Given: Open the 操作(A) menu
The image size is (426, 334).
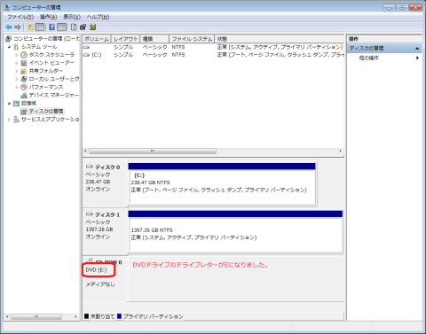Looking at the screenshot, I should (48, 17).
